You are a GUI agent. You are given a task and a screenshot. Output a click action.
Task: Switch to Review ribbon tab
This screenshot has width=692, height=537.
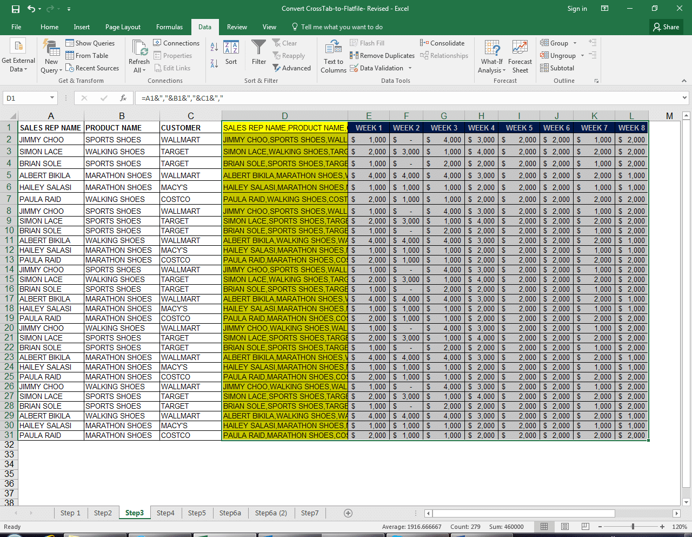(237, 27)
